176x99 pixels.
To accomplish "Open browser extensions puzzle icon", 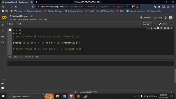I will (159, 7).
